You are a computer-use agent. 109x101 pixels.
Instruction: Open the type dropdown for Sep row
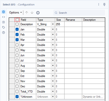click(53, 71)
